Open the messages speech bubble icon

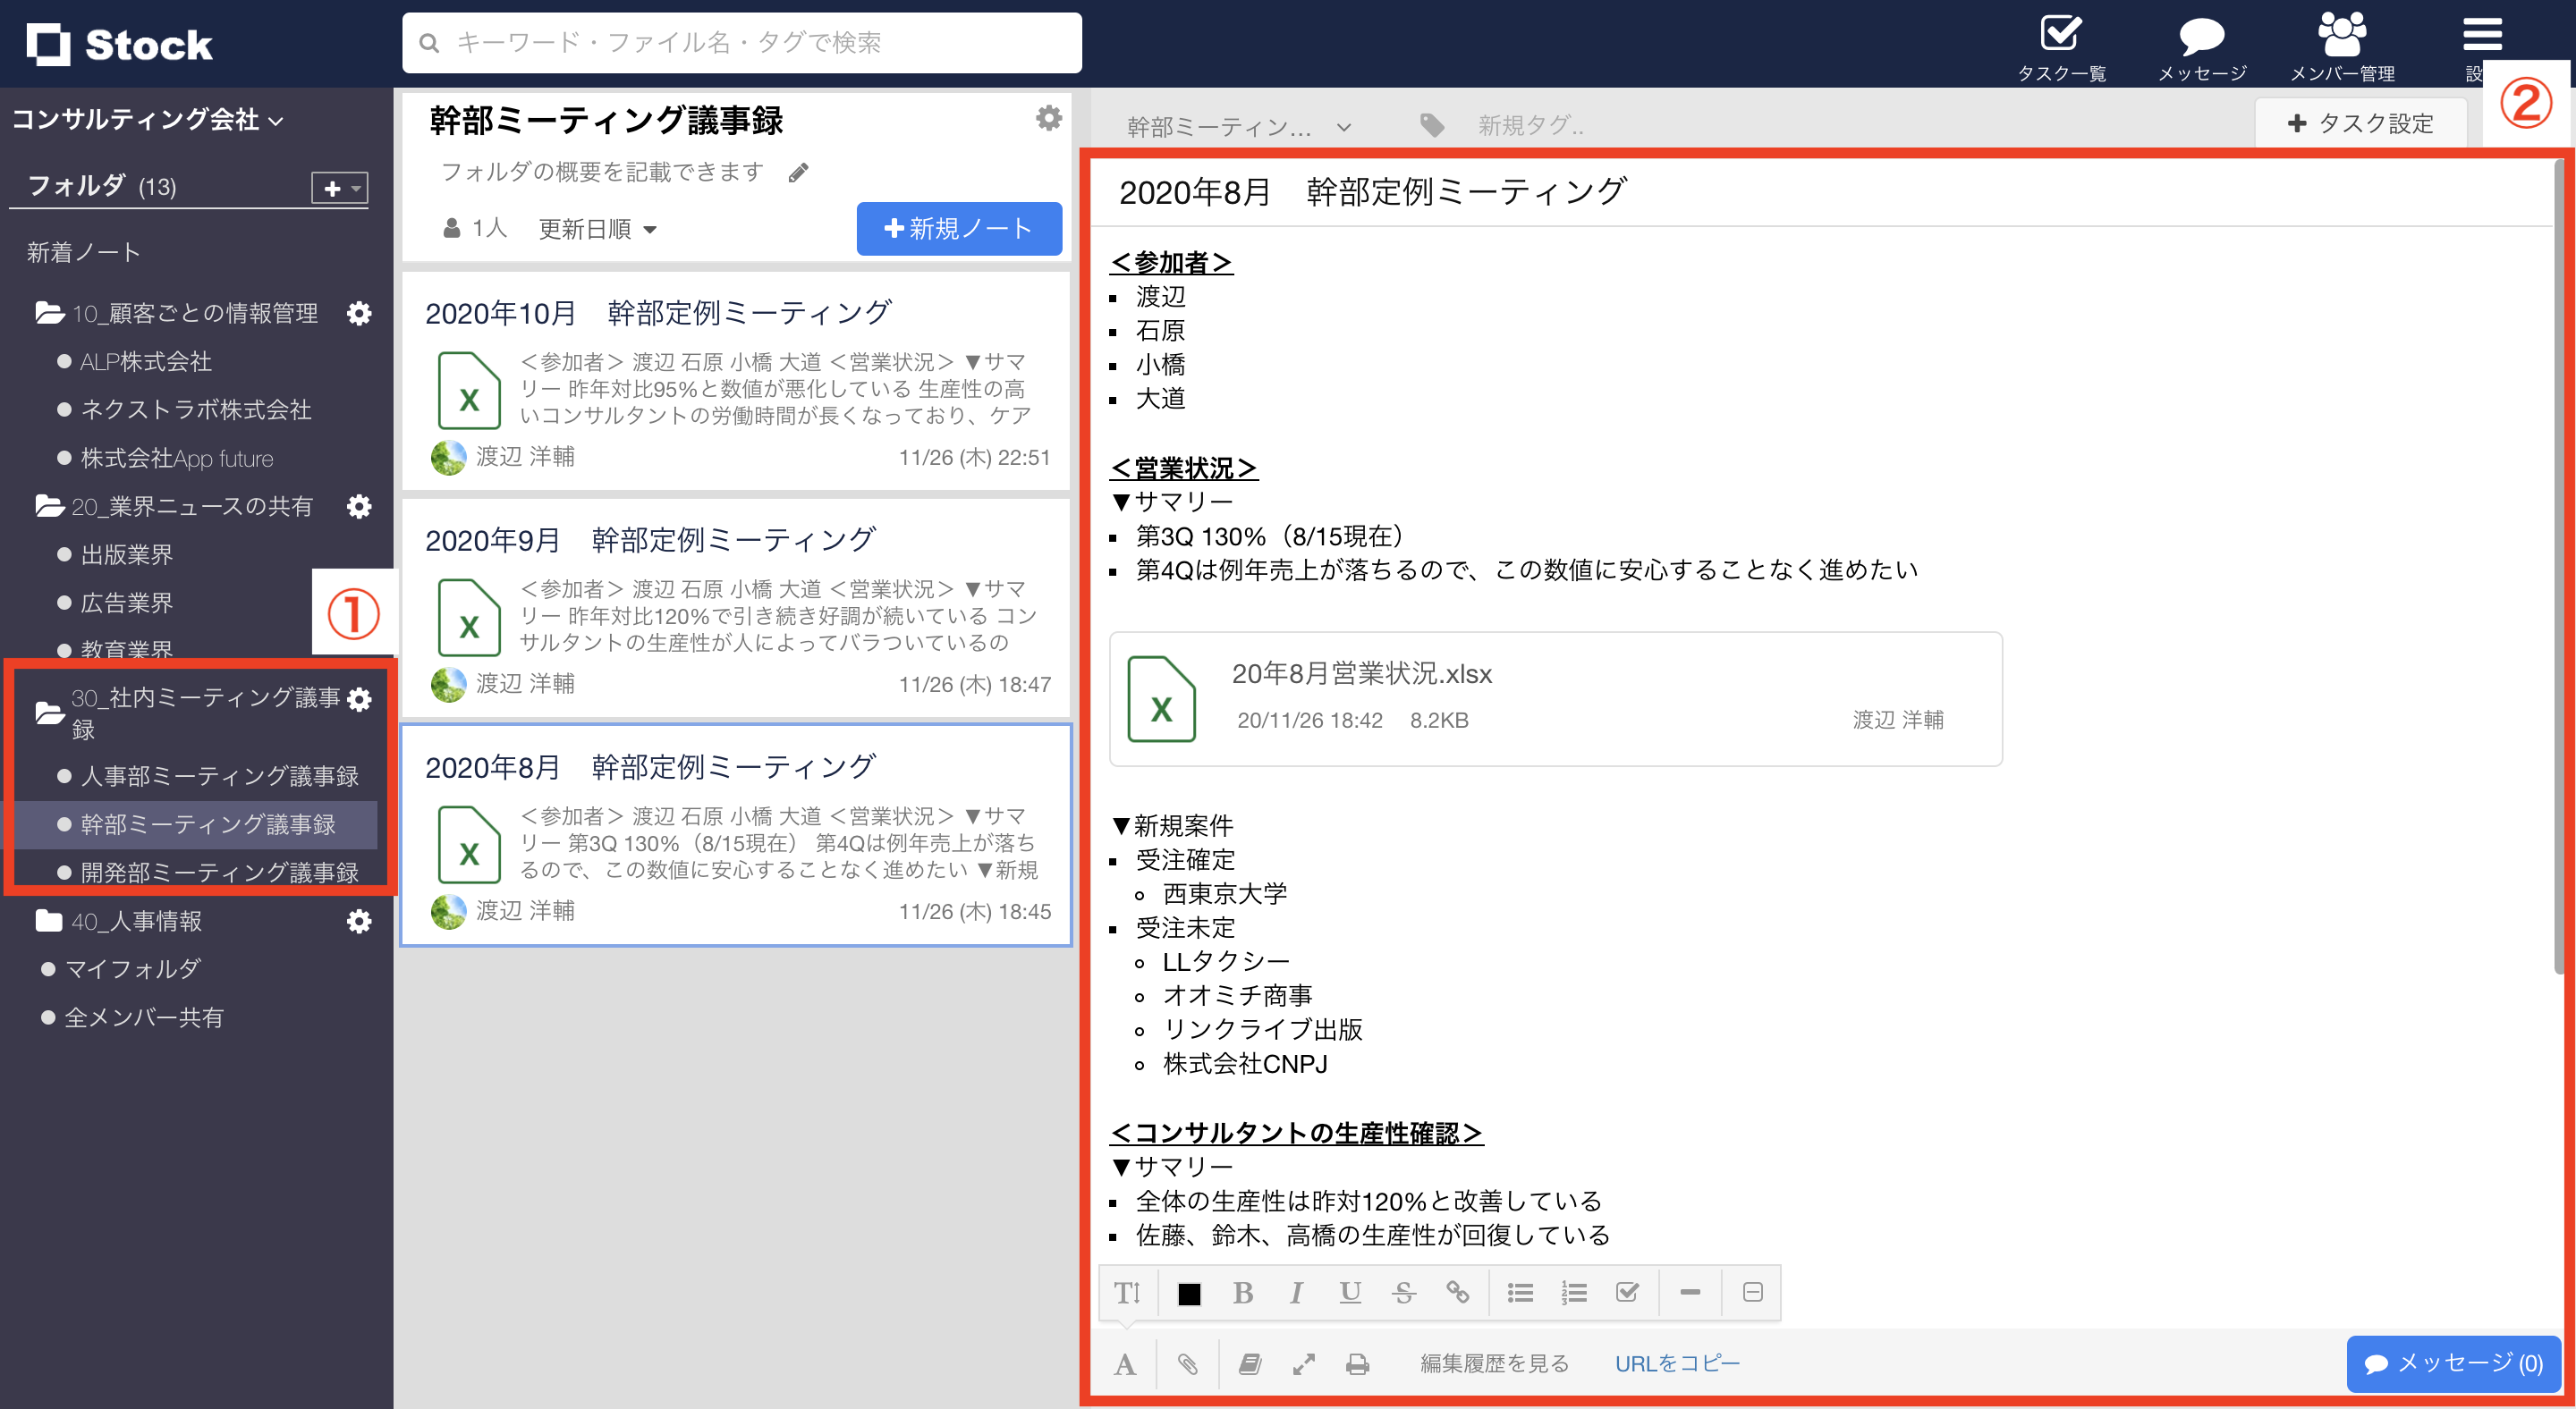click(2201, 36)
